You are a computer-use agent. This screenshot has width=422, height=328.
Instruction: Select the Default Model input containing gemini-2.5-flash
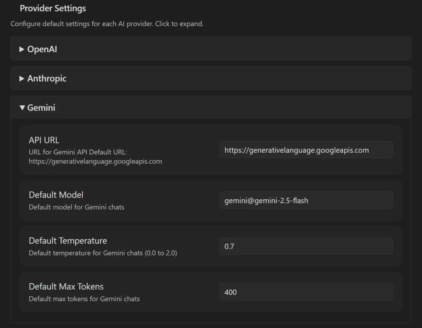[x=306, y=200]
